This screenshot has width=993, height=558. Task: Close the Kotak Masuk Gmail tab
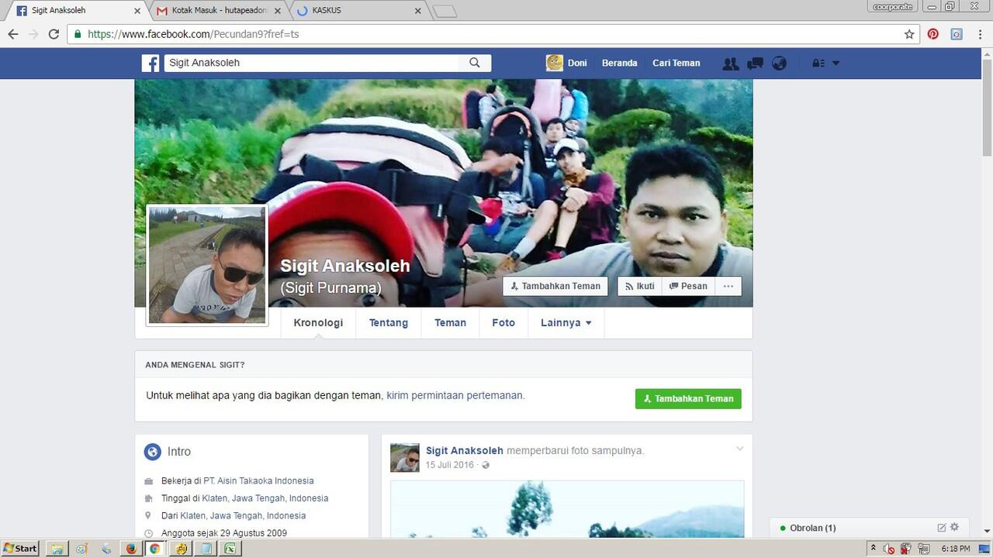(278, 11)
